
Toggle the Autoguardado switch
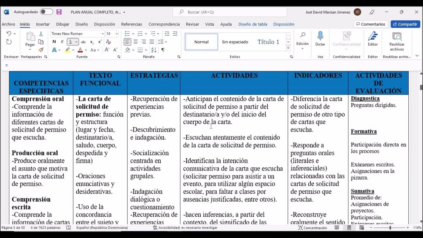[x=47, y=12]
